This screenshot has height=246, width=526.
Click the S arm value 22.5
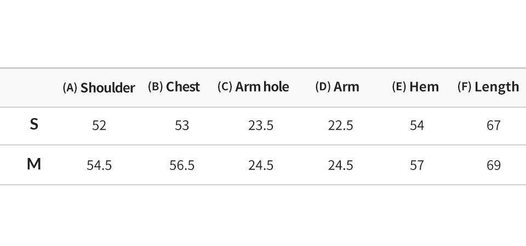(340, 126)
